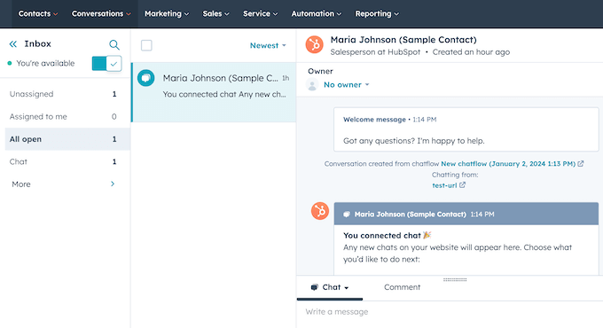Select the All open view
Viewport: 603px width, 328px height.
pyautogui.click(x=67, y=139)
